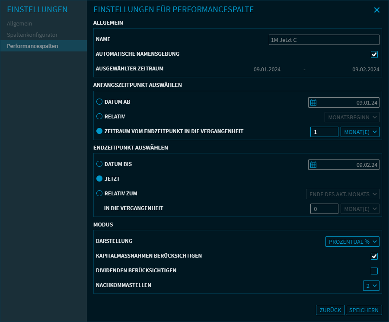This screenshot has height=322, width=389.
Task: Open calendar icon for Datum bis
Action: point(314,165)
